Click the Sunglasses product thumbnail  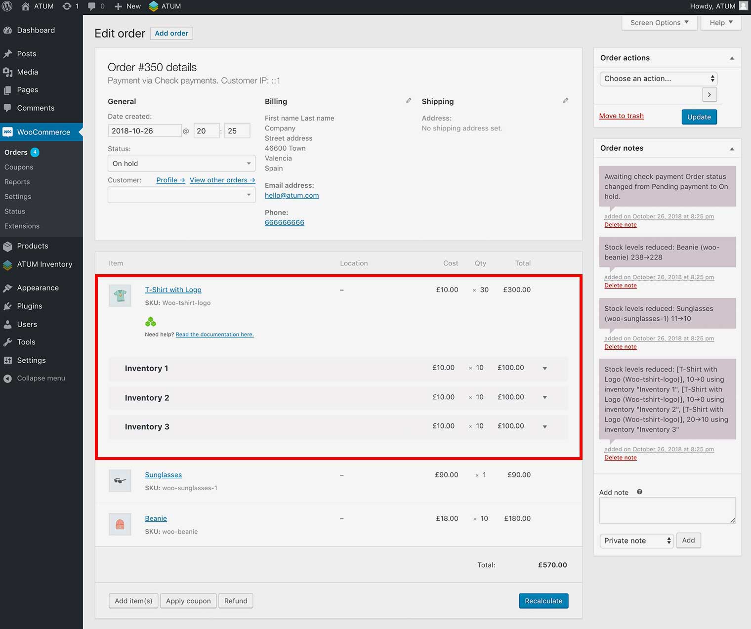pos(120,480)
